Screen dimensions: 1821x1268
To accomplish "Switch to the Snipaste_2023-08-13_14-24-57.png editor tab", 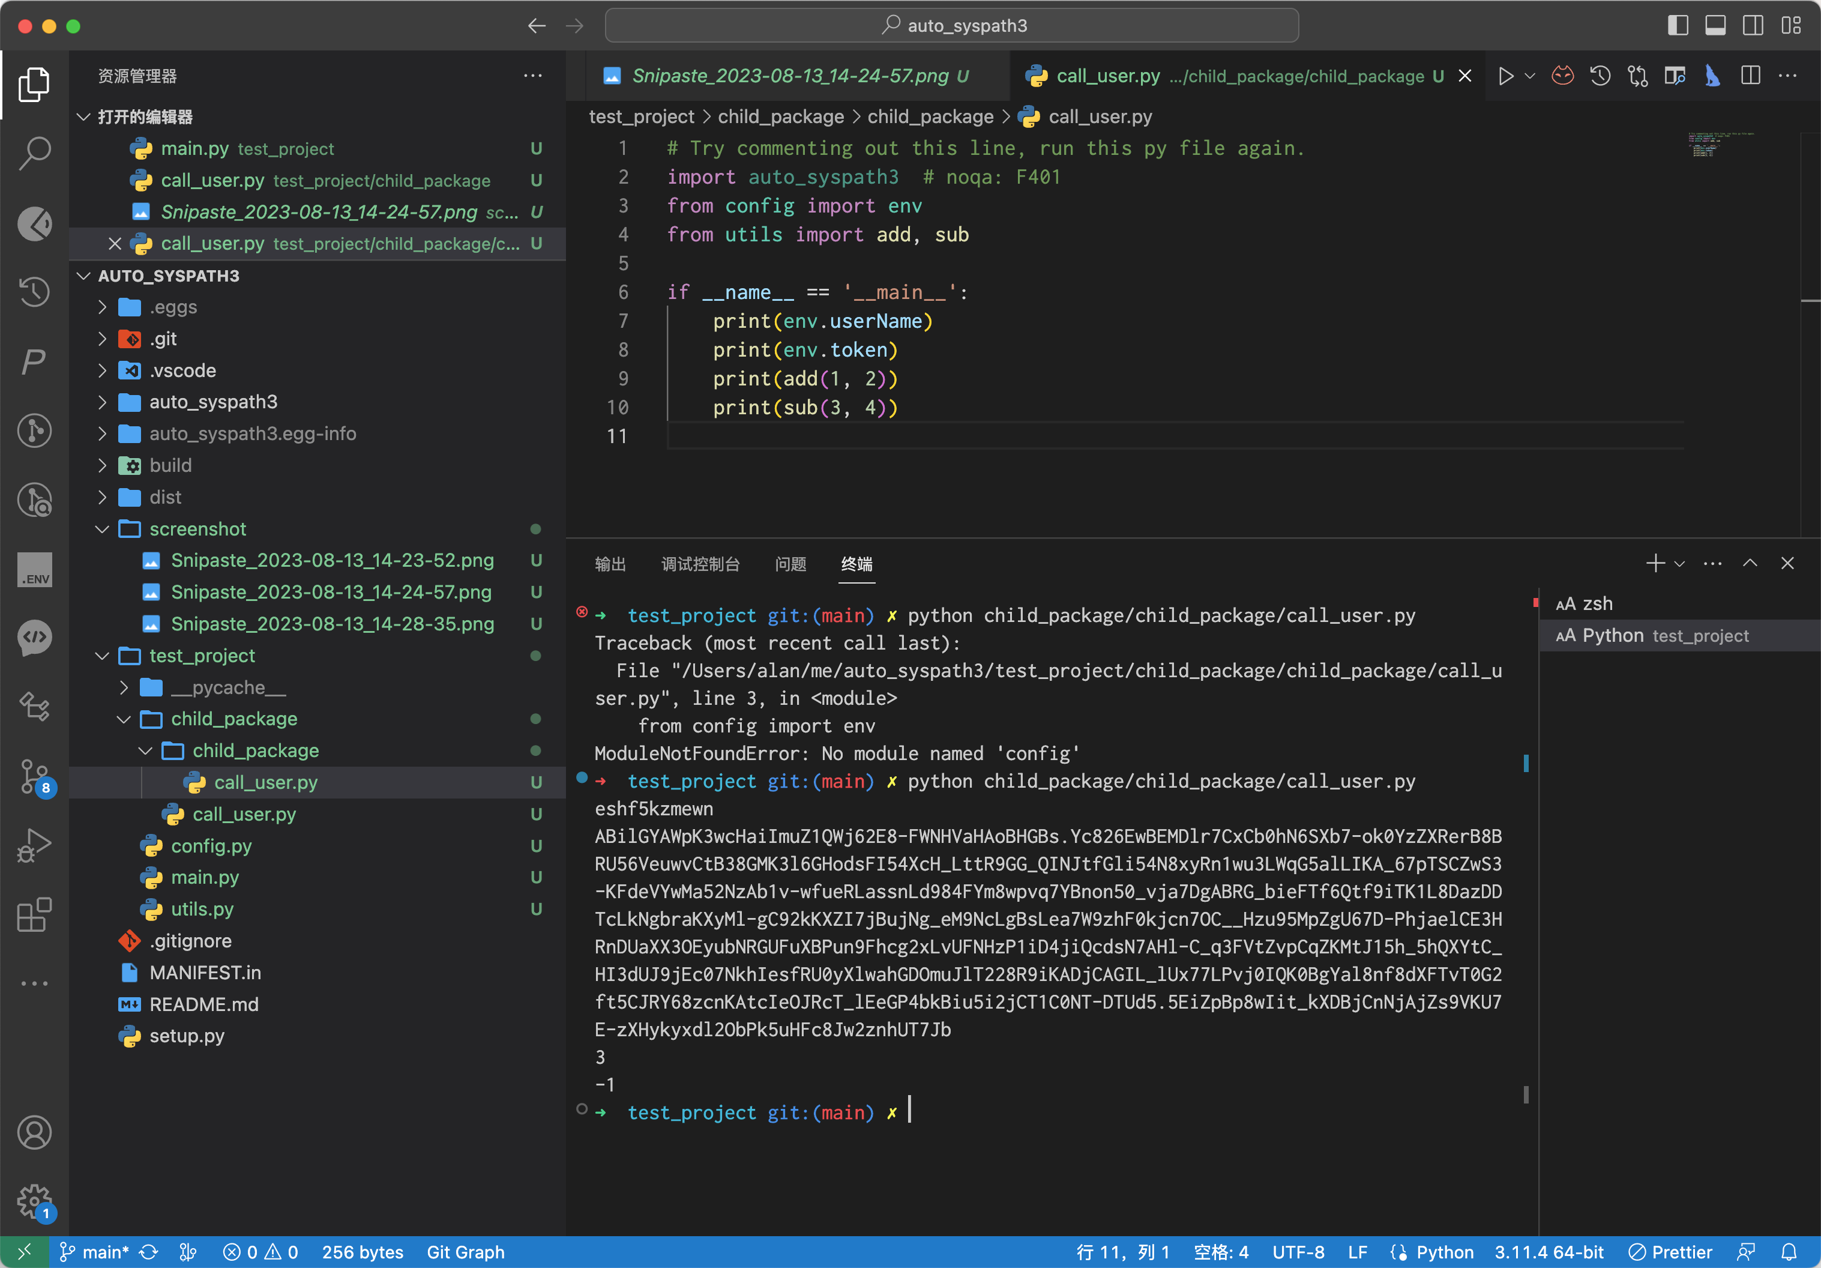I will [x=789, y=76].
